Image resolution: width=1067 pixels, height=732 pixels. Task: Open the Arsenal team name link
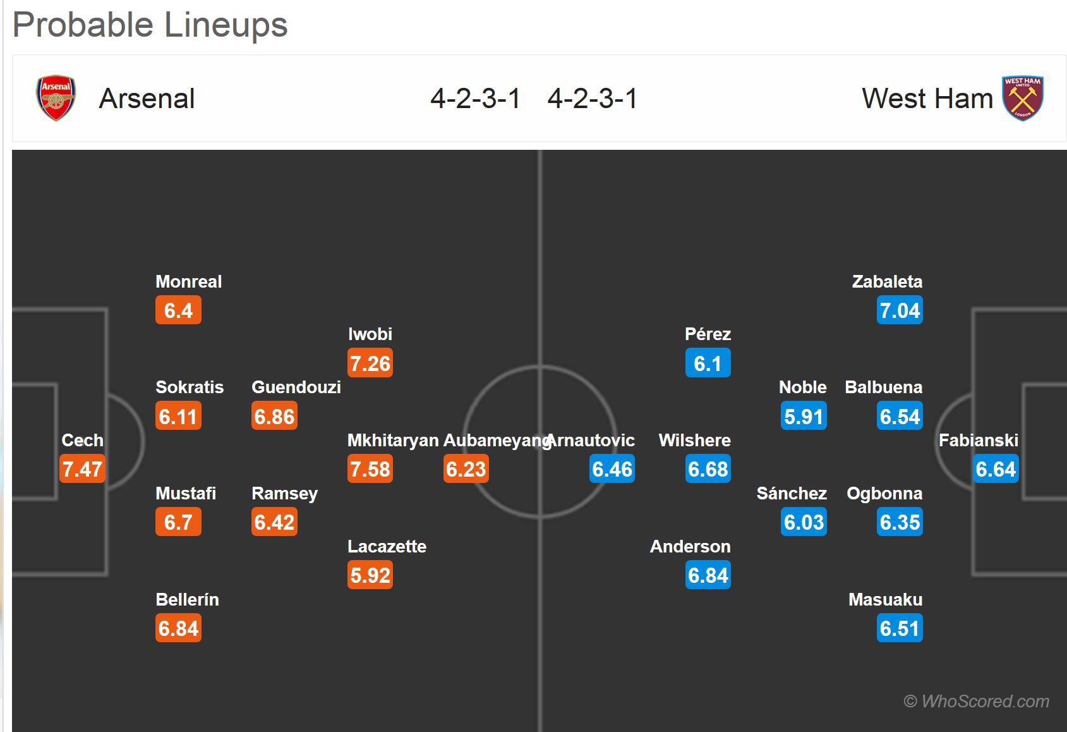point(147,99)
